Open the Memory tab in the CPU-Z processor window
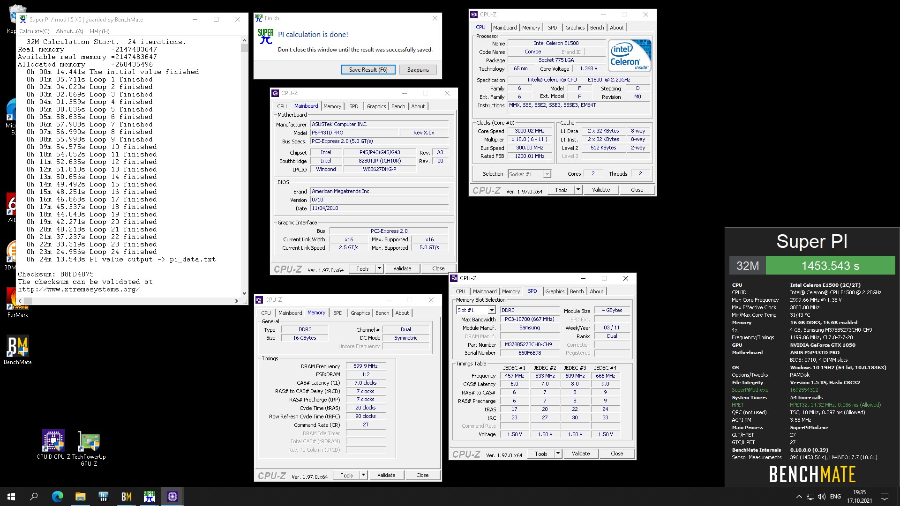The height and width of the screenshot is (506, 900). pyautogui.click(x=531, y=28)
